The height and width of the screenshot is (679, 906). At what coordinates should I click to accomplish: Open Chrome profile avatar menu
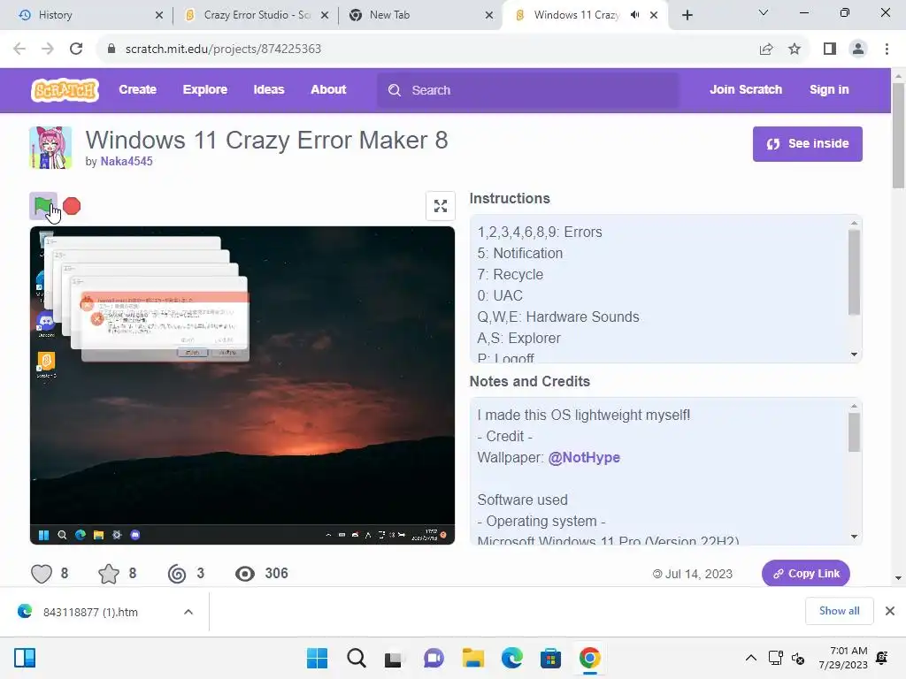[858, 49]
